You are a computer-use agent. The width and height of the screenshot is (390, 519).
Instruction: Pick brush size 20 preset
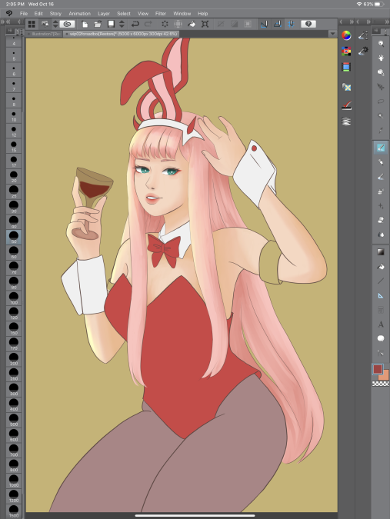[x=14, y=176]
